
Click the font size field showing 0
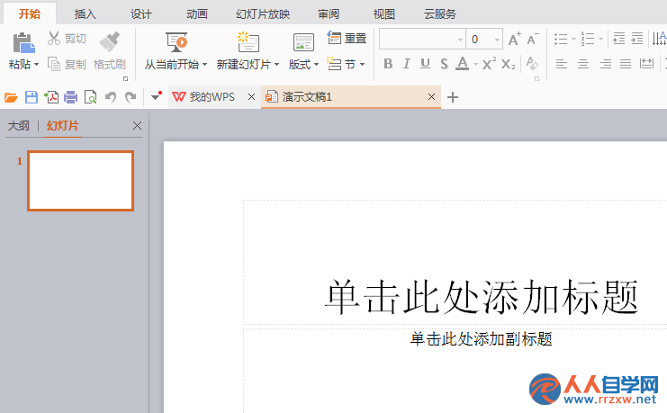click(x=480, y=40)
